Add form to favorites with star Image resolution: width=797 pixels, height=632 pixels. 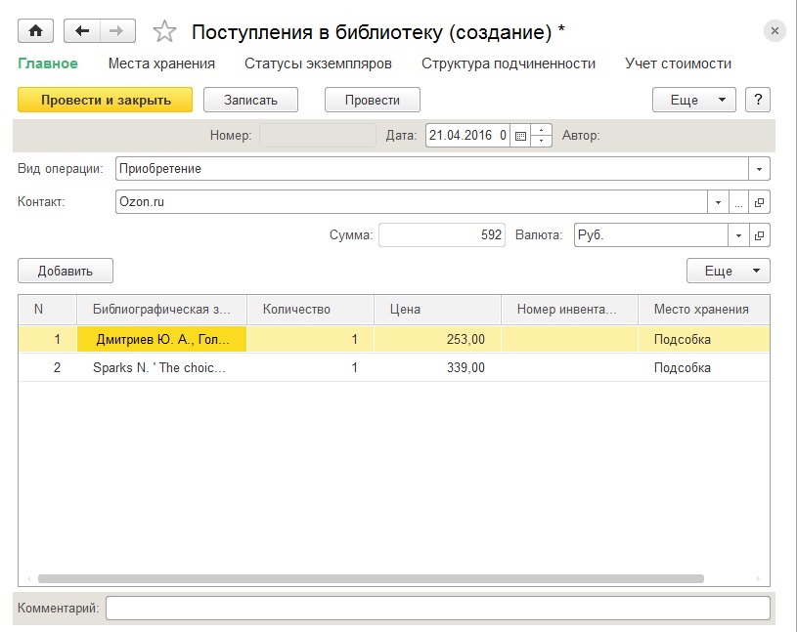[164, 31]
